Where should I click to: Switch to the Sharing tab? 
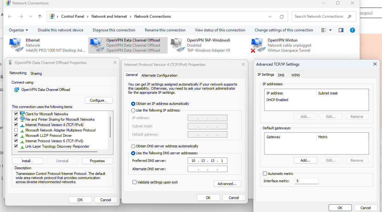tap(36, 73)
